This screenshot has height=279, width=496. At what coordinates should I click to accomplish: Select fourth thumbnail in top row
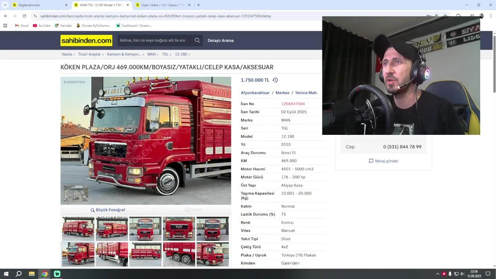point(179,229)
